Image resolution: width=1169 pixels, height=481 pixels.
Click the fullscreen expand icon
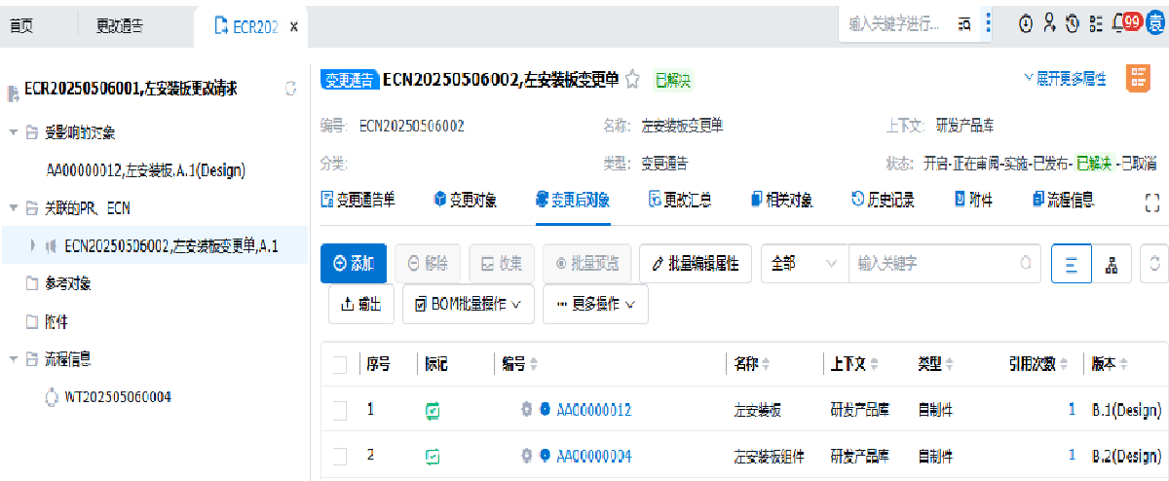(1153, 202)
